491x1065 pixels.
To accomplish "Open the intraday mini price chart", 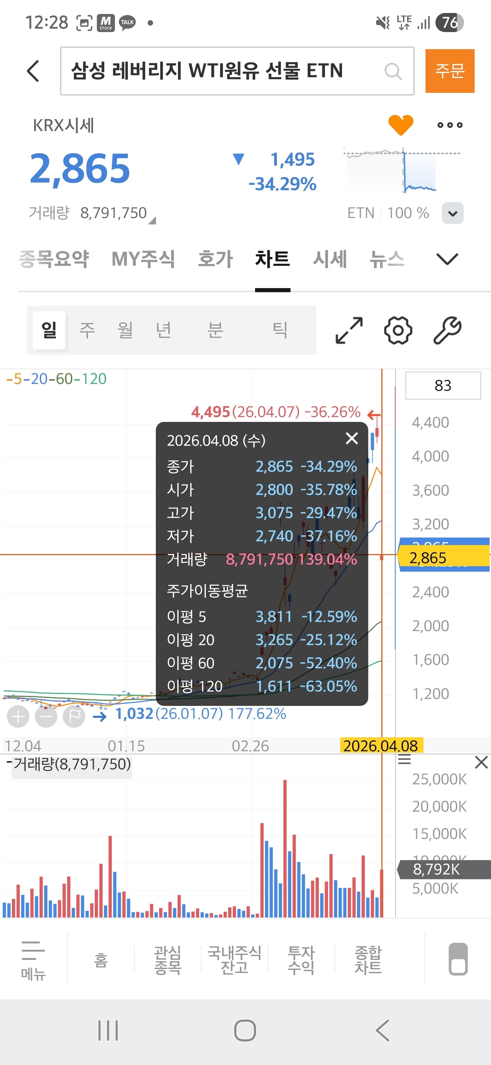I will [x=401, y=170].
